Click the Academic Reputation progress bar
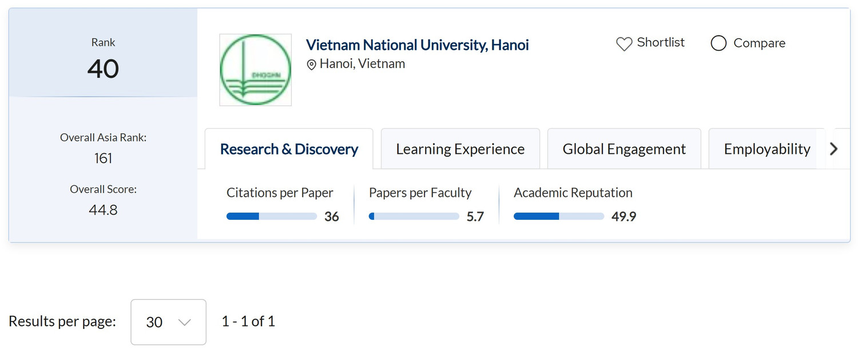This screenshot has width=858, height=349. point(559,216)
